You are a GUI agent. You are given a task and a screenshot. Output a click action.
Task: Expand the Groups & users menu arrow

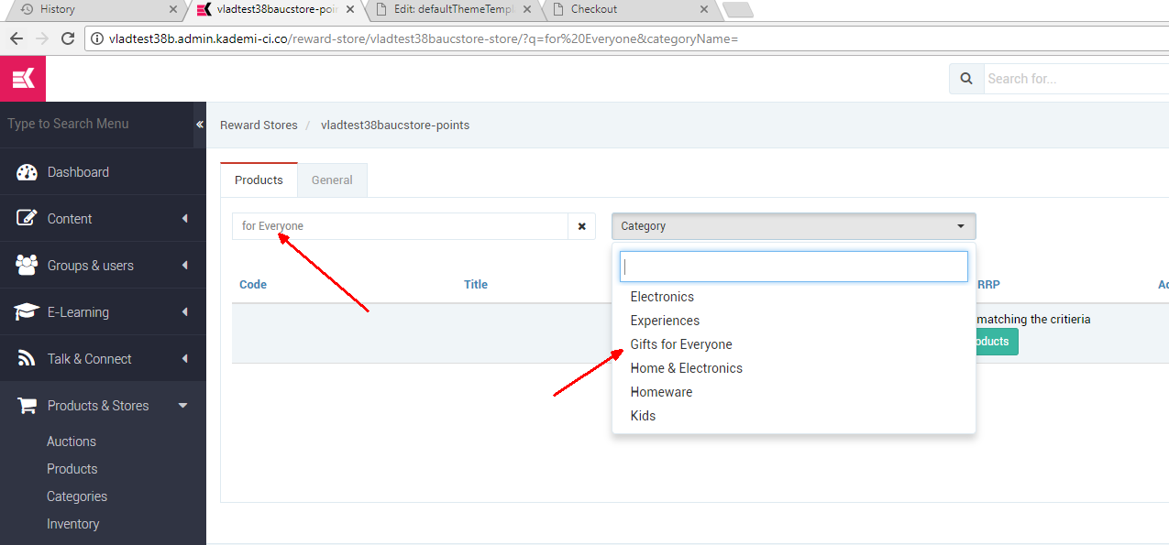pyautogui.click(x=185, y=266)
